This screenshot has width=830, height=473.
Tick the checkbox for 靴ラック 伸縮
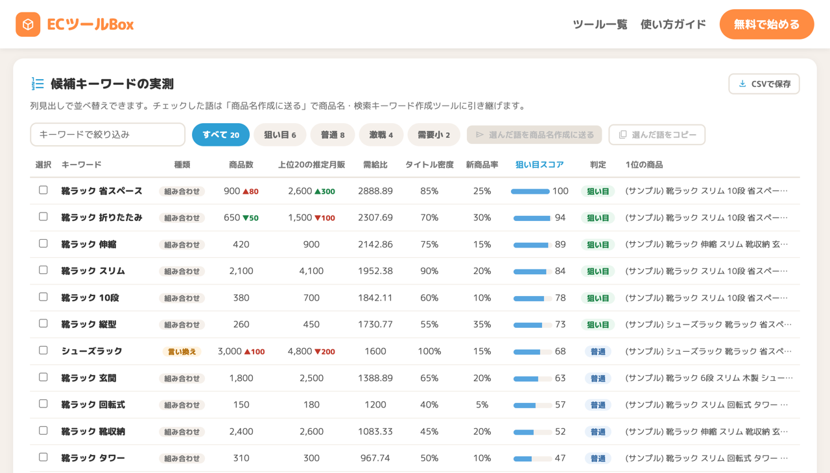pos(43,244)
